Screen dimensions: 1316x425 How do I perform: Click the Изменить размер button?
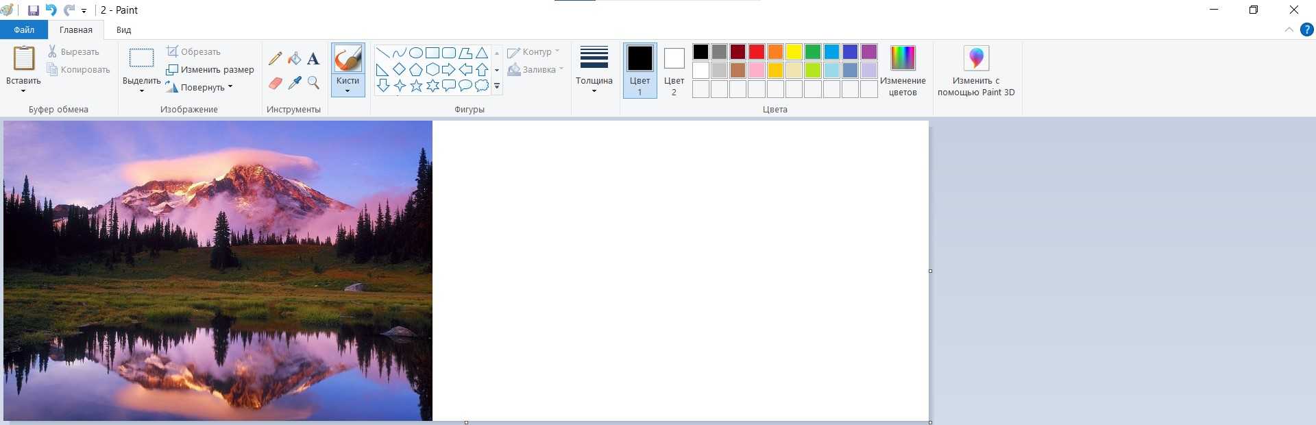click(x=210, y=69)
